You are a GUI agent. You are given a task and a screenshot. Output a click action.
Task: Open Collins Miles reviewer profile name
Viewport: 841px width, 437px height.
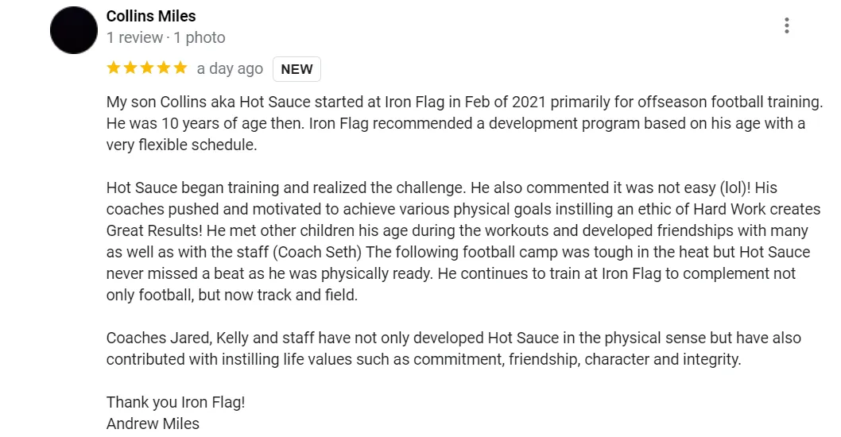(x=151, y=16)
